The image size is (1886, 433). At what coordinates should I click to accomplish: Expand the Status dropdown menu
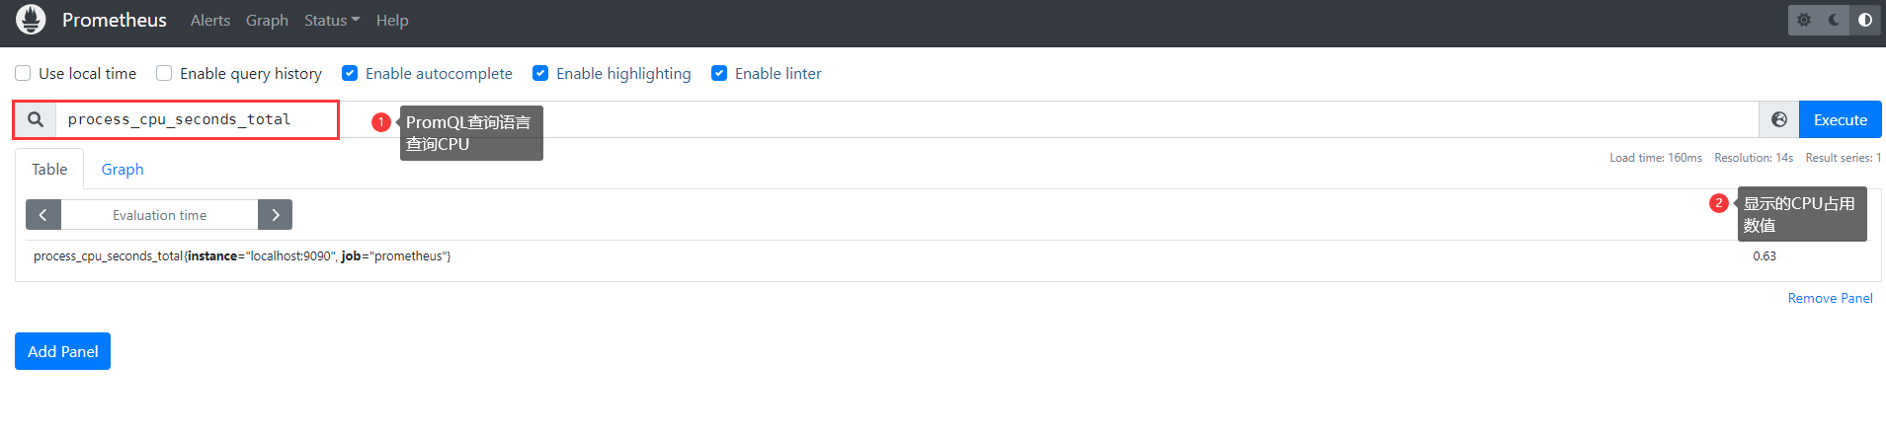click(x=331, y=20)
